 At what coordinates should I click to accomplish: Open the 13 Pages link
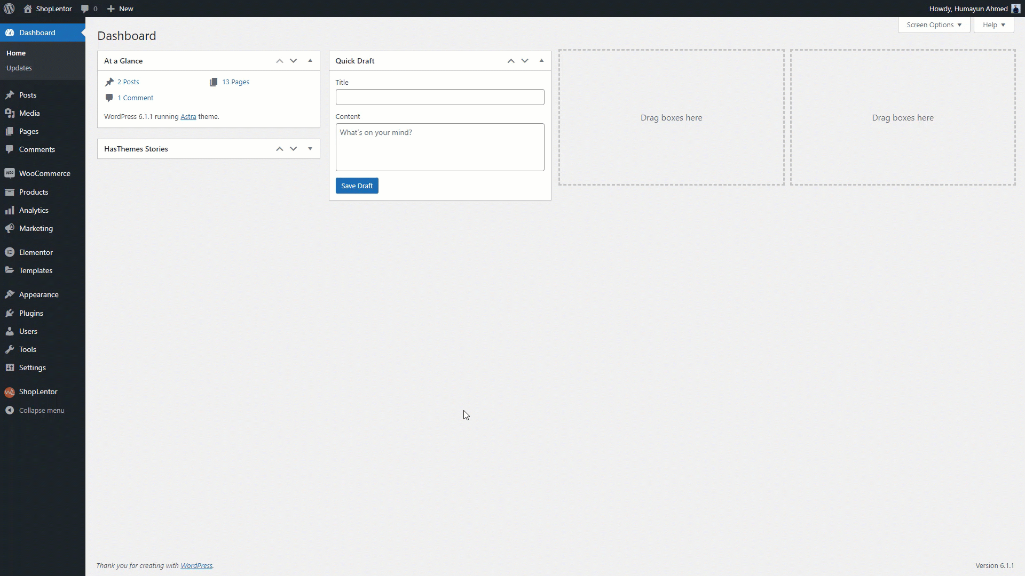[x=235, y=82]
